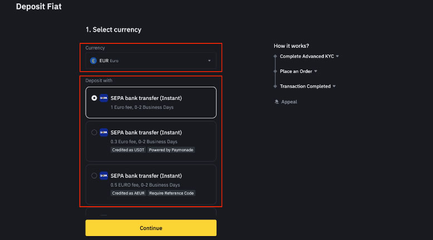Screen dimensions: 433x240
Task: Select the radio button for USDT-credited SEPA transfer
Action: [94, 133]
